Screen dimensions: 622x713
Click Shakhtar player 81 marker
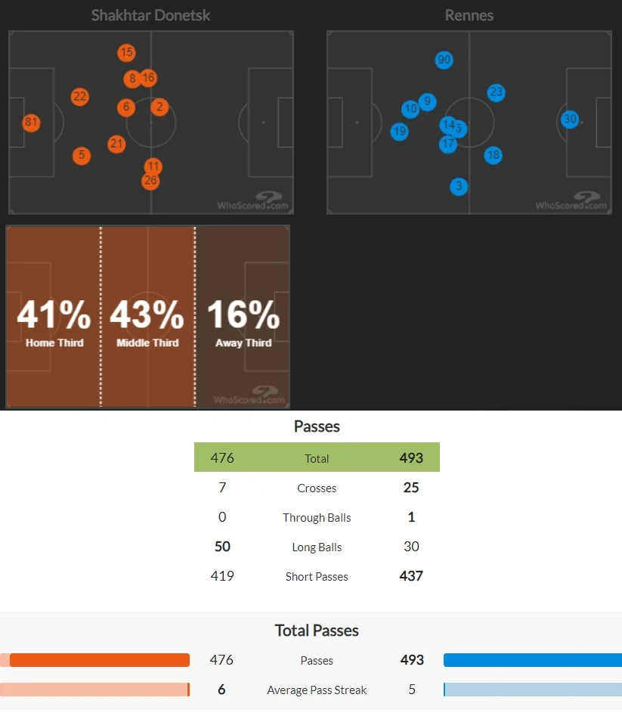pyautogui.click(x=31, y=122)
